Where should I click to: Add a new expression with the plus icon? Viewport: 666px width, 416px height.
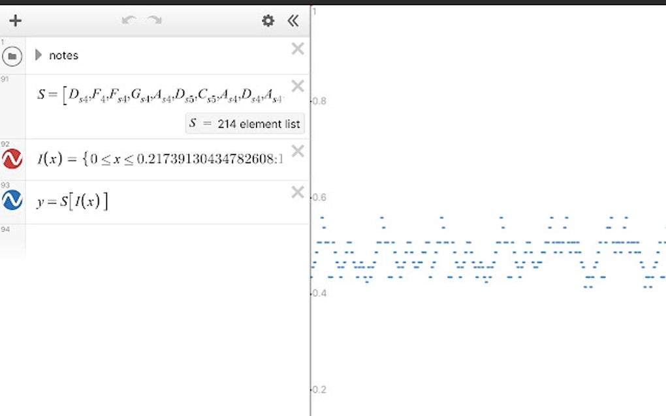14,20
